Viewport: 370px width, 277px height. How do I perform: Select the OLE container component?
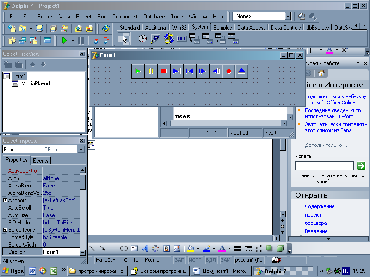pos(182,39)
